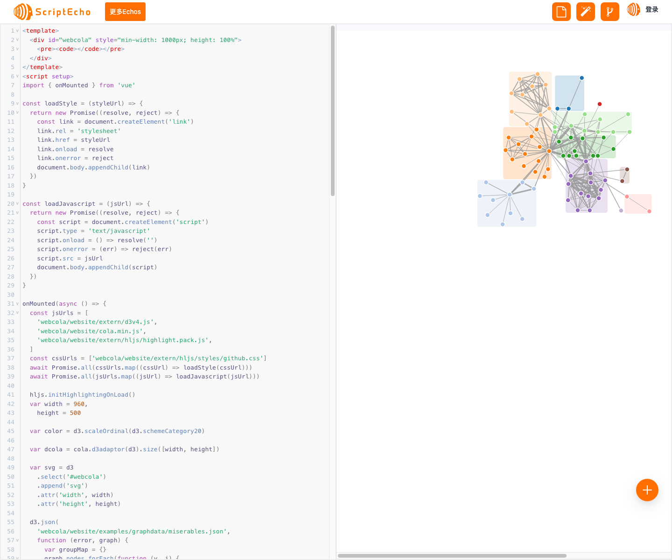
Task: Collapse the fold arrow at line 32
Action: point(18,313)
